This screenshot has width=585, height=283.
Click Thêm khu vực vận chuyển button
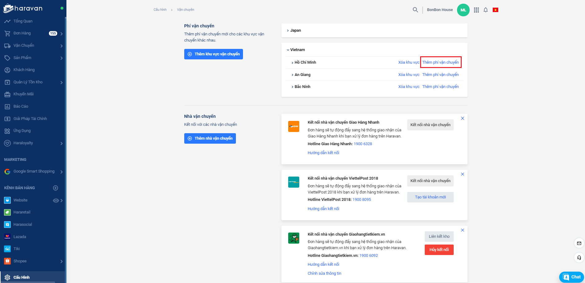pyautogui.click(x=213, y=54)
